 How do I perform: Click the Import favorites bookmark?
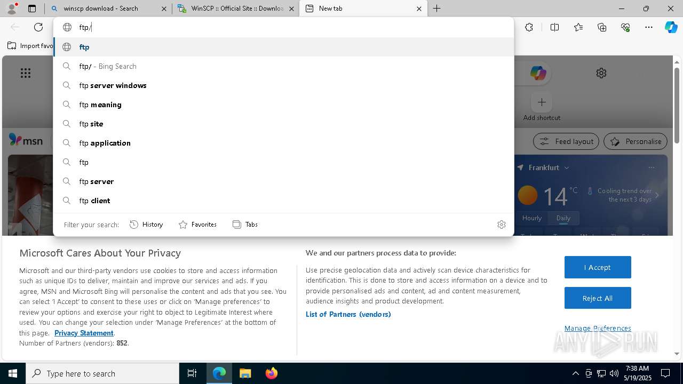point(30,46)
